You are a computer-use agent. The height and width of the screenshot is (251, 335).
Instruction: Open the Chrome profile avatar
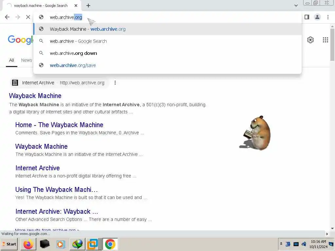317,17
